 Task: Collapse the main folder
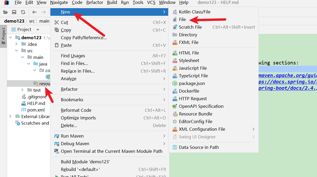pos(23,57)
